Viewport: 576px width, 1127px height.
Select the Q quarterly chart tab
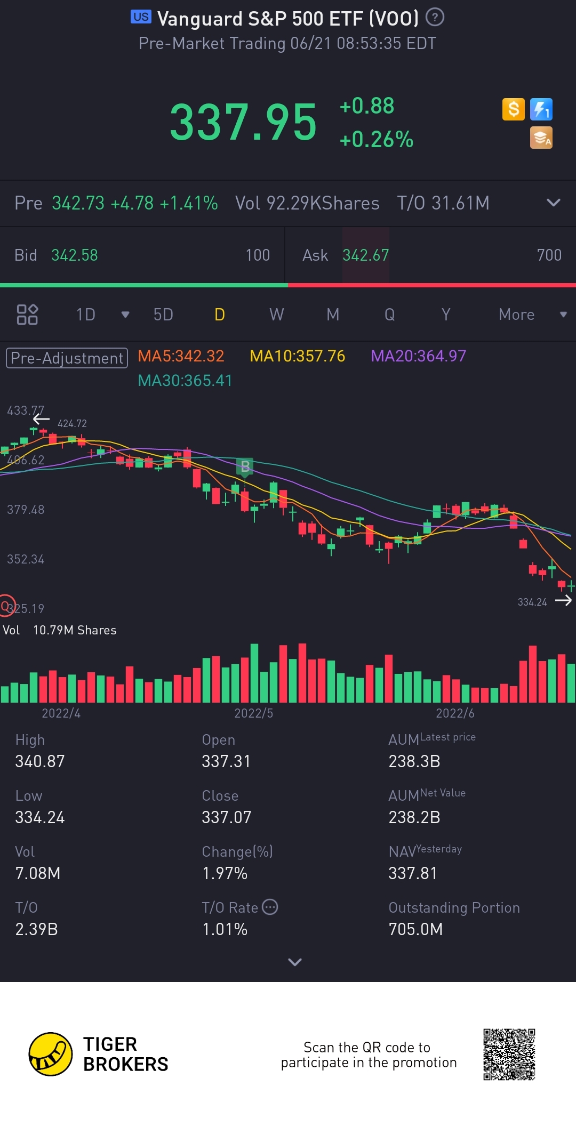tap(390, 315)
